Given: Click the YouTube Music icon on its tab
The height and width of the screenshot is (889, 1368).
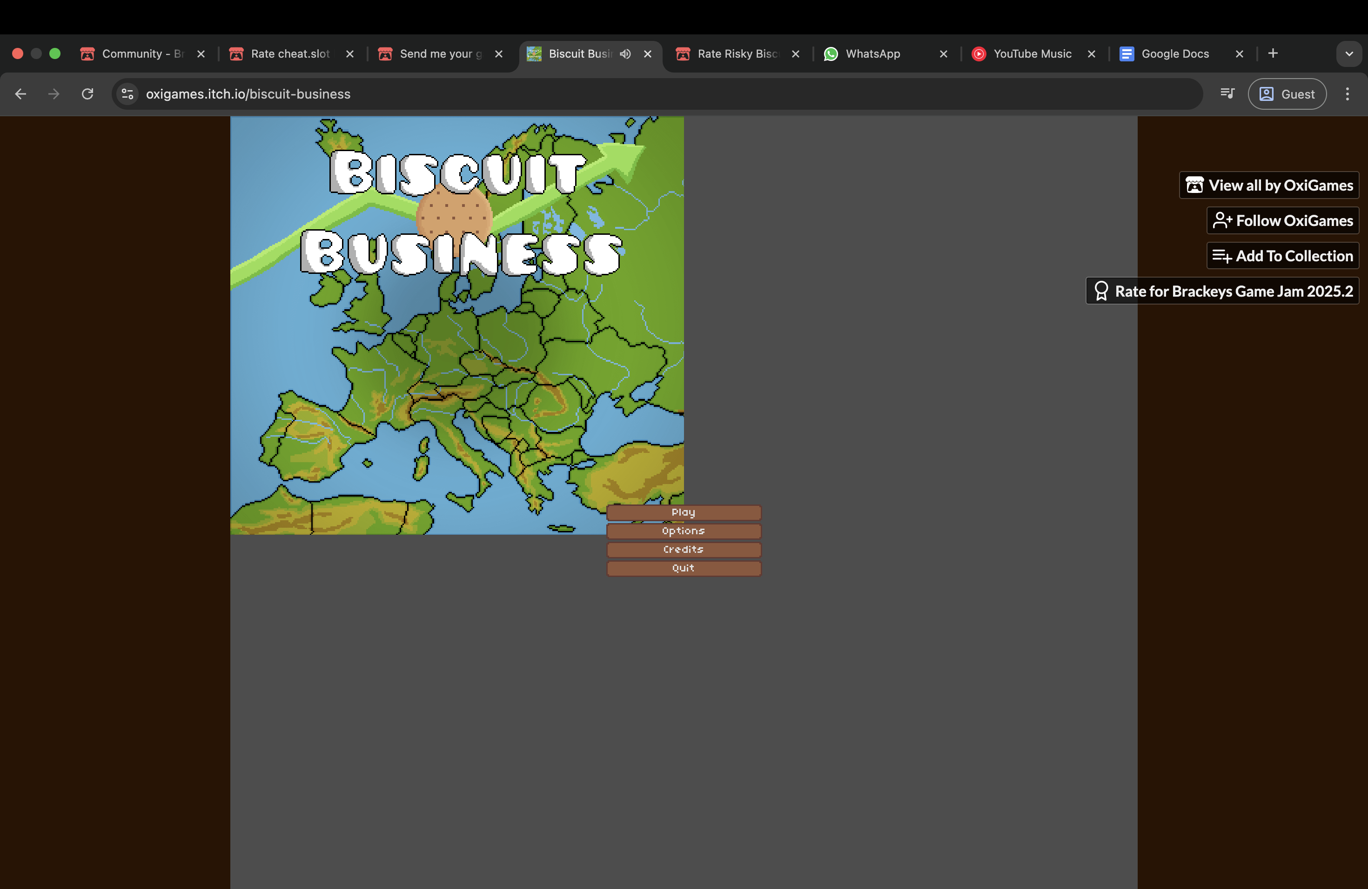Looking at the screenshot, I should pos(979,53).
